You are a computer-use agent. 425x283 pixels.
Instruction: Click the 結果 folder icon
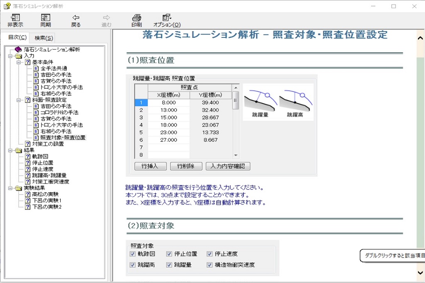tap(18, 150)
